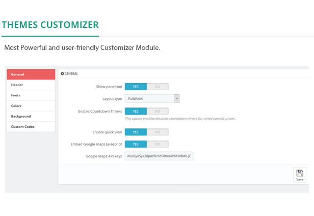Select NO for Embed Google maps Javascript
Viewport: 314px width, 216px height.
pyautogui.click(x=158, y=144)
